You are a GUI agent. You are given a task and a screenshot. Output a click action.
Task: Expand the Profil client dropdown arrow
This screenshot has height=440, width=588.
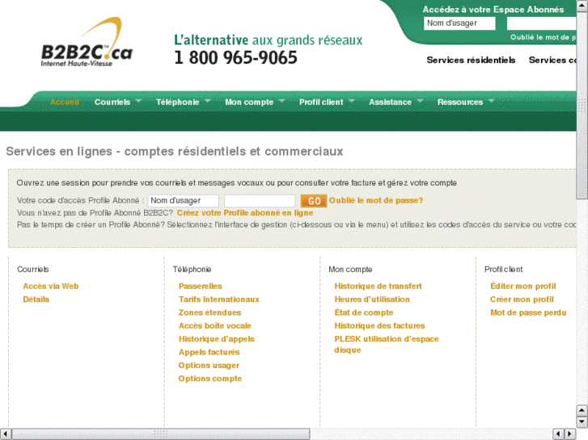coord(351,101)
